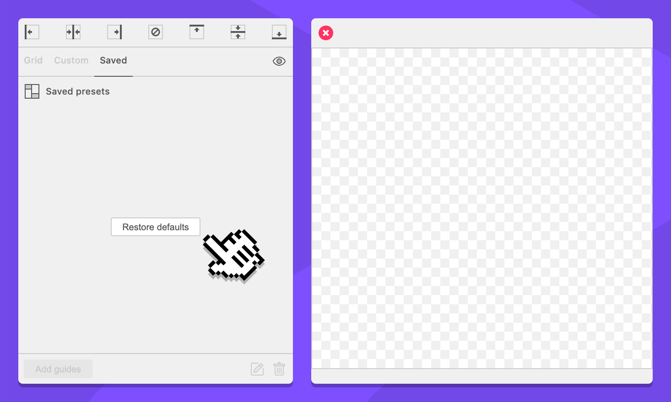The width and height of the screenshot is (671, 402).
Task: Add a vertical midpoint guide
Action: pos(73,32)
